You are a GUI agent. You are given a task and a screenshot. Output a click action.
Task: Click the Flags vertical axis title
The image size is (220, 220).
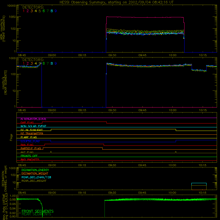pos(11,137)
